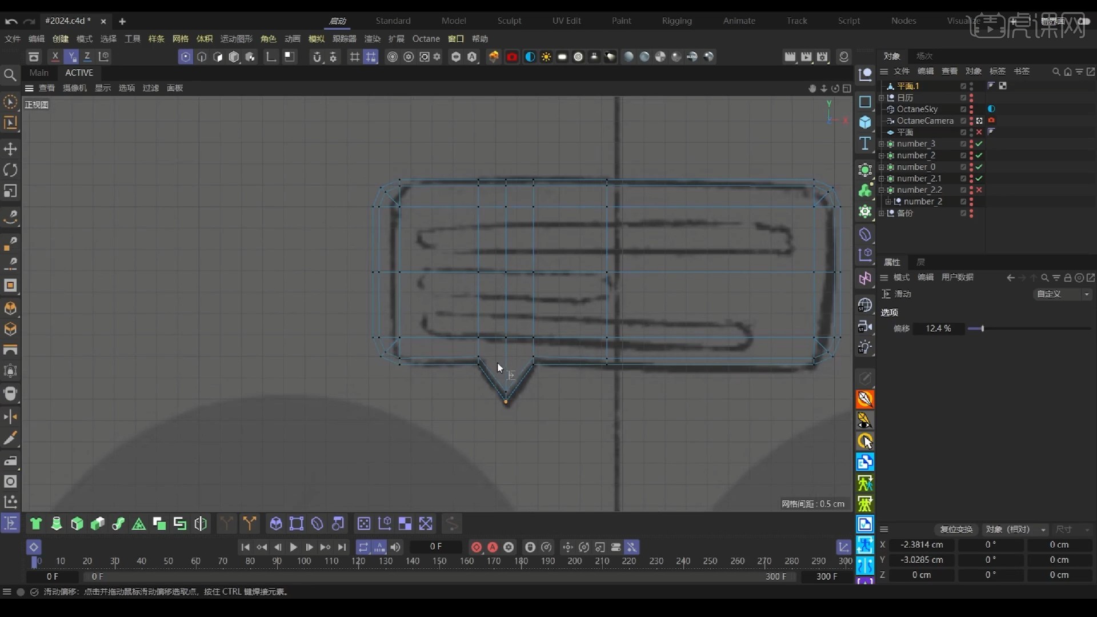This screenshot has width=1097, height=617.
Task: Expand the 日历 object tree node
Action: click(882, 98)
